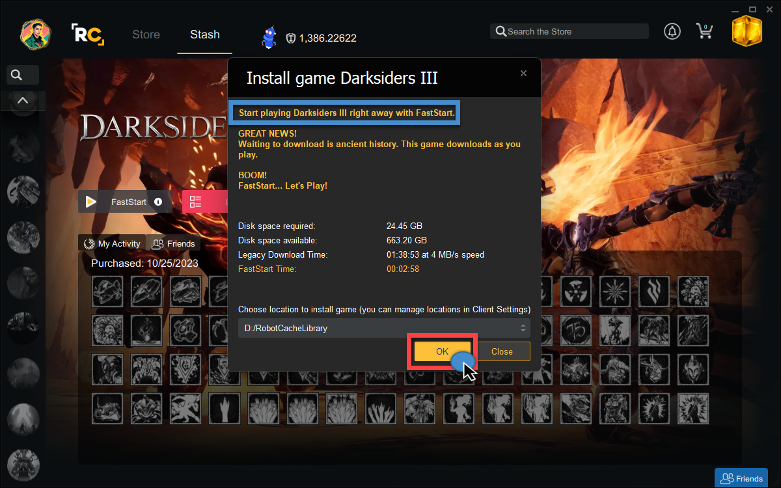Click the Darksiders game logo banner
This screenshot has width=781, height=488.
tap(154, 128)
